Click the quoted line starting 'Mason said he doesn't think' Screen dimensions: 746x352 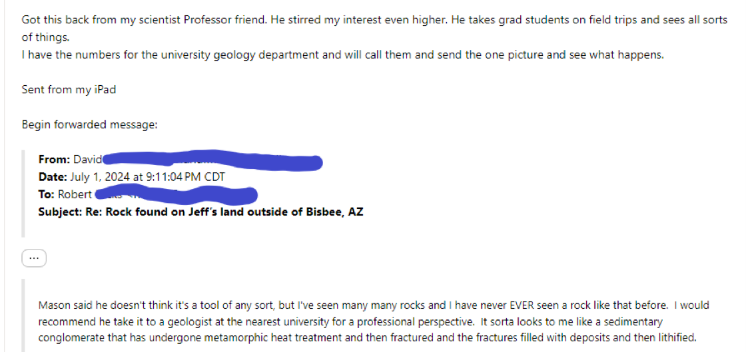click(x=374, y=305)
